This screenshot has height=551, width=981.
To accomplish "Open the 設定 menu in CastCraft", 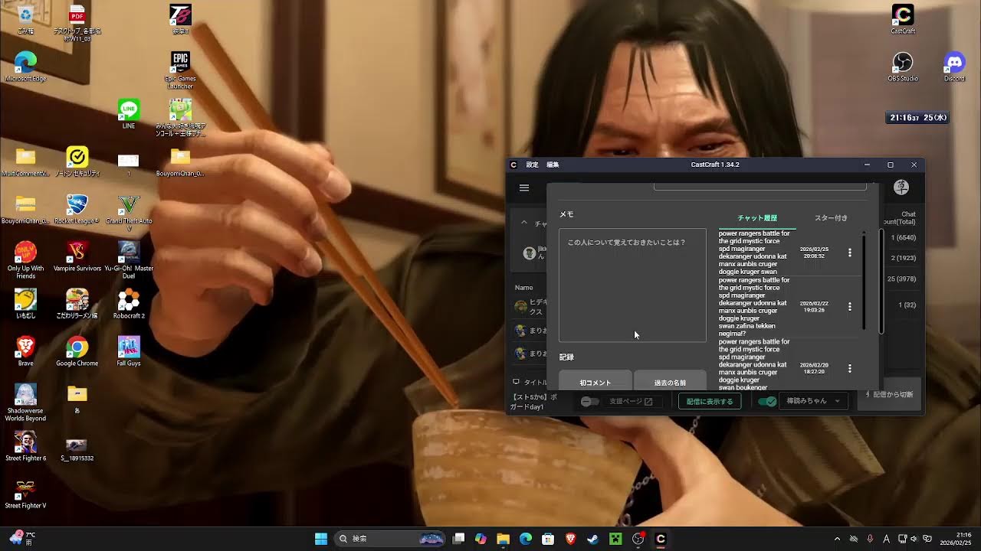I will coord(532,165).
